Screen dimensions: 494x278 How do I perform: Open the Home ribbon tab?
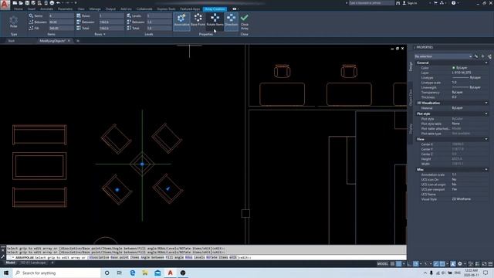(19, 8)
